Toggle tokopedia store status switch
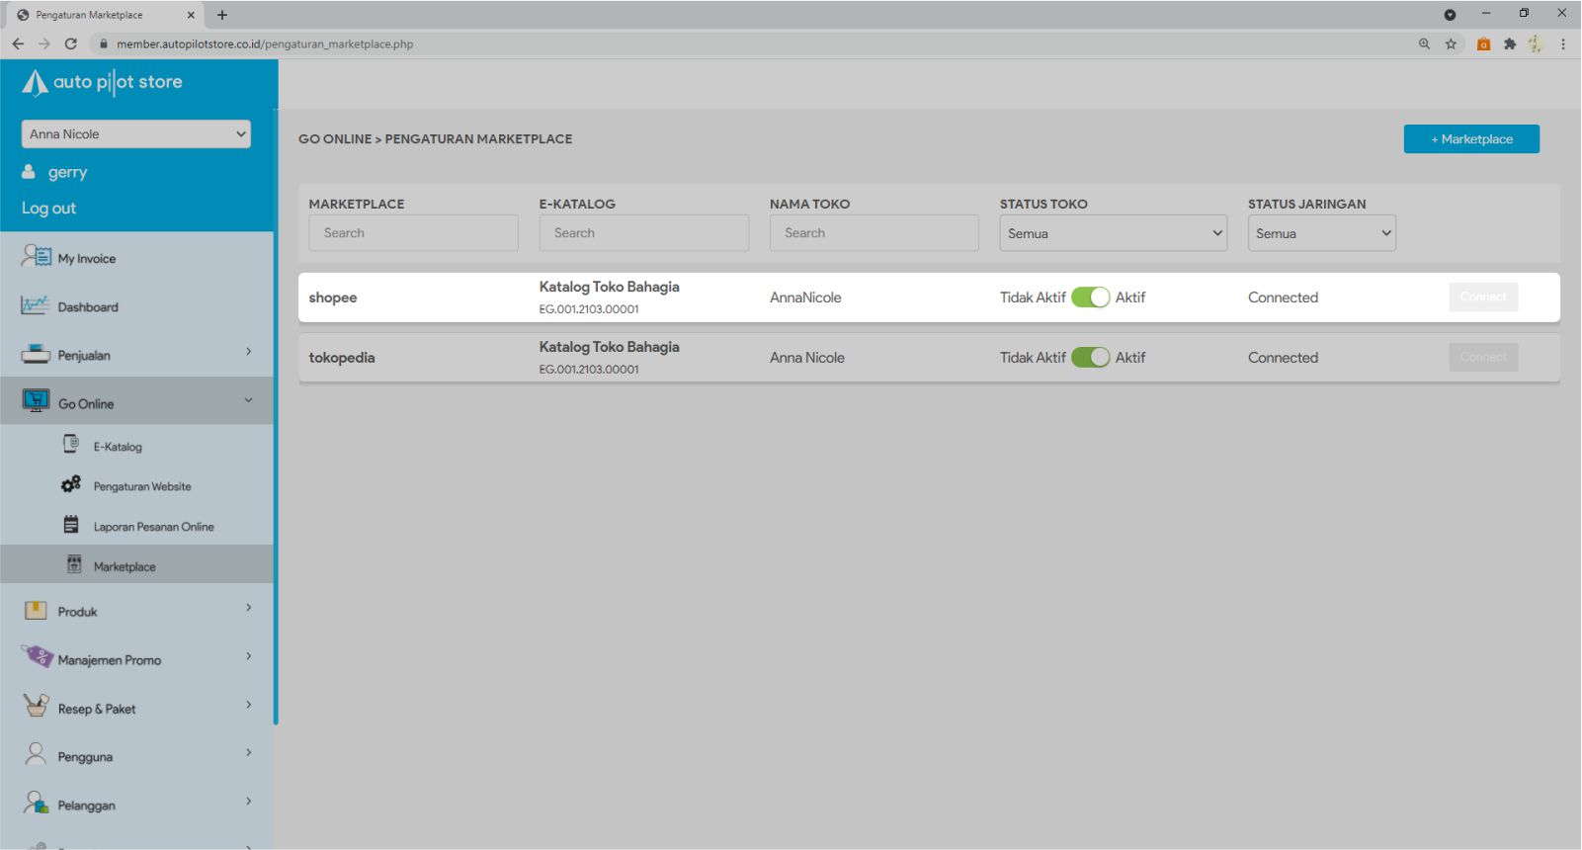The image size is (1582, 850). pos(1090,358)
